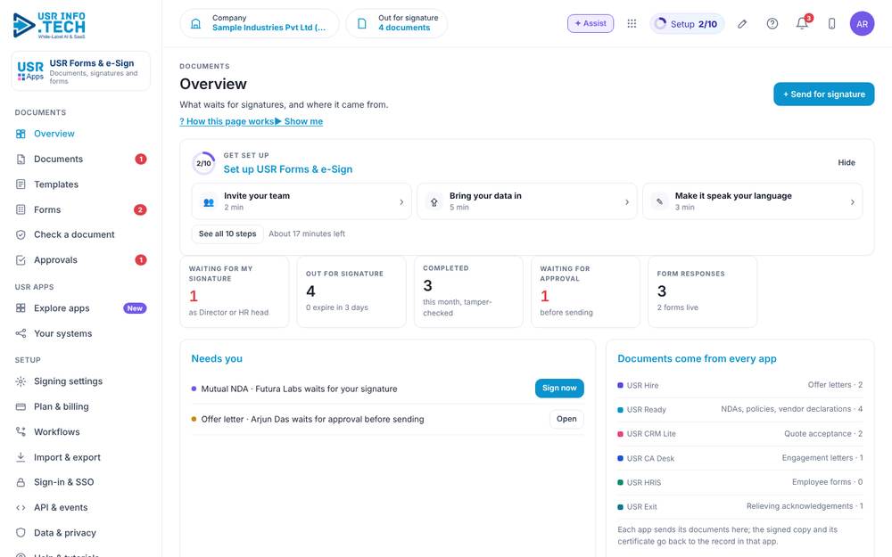Click the Sign-in & SSO lock icon
Screen dimensions: 892x557
click(x=21, y=482)
